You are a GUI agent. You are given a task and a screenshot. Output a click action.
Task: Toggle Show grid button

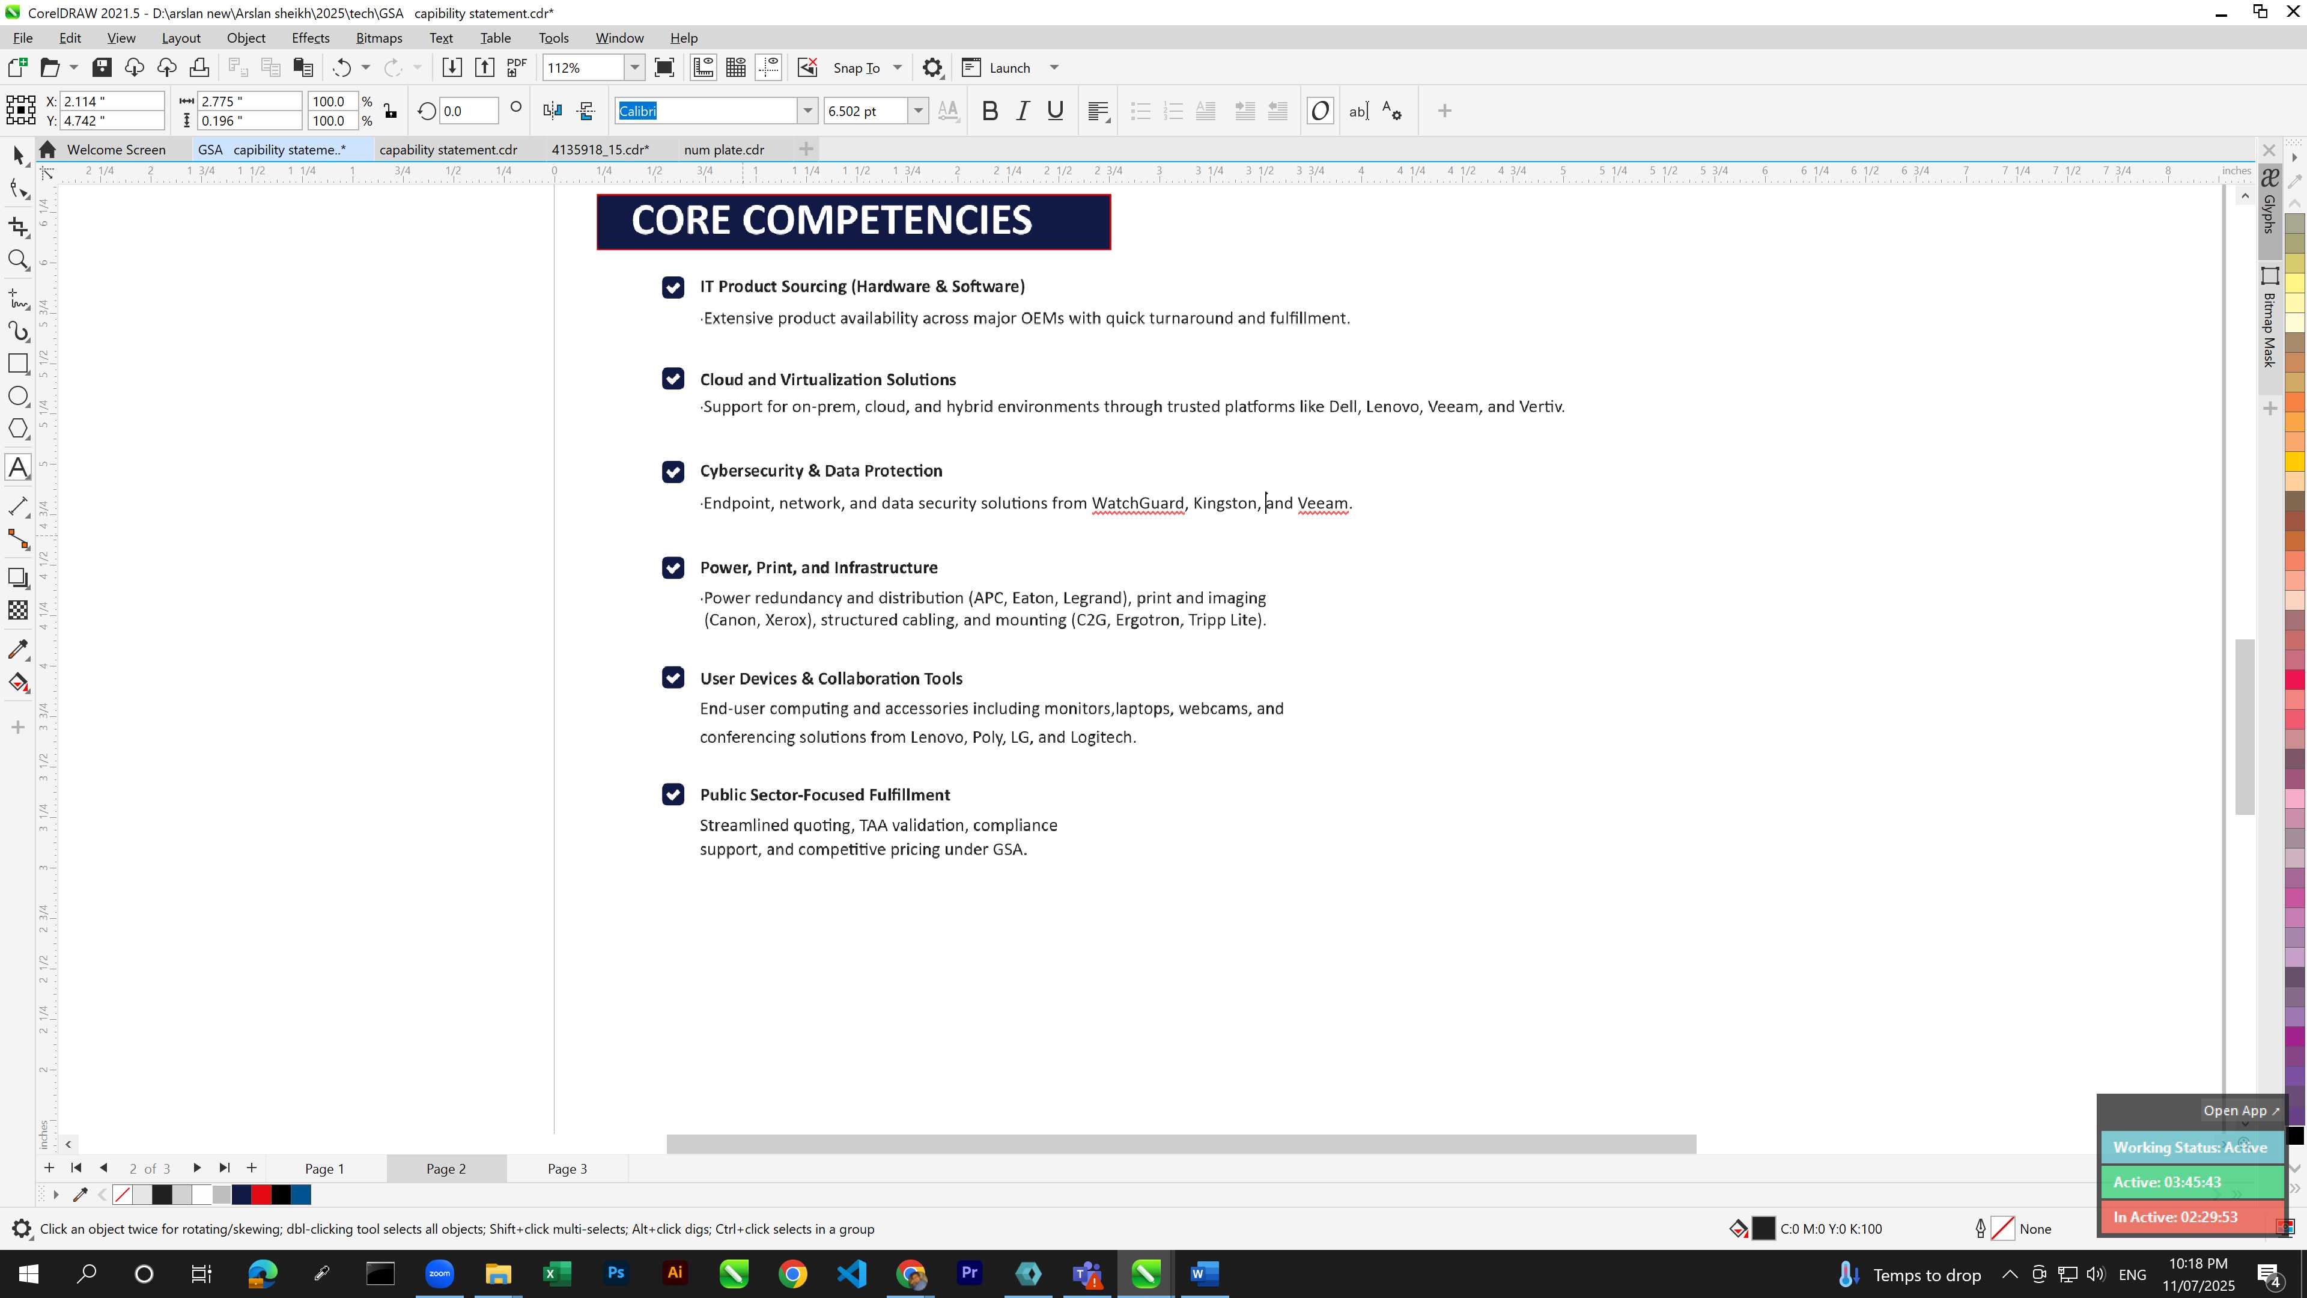click(736, 67)
